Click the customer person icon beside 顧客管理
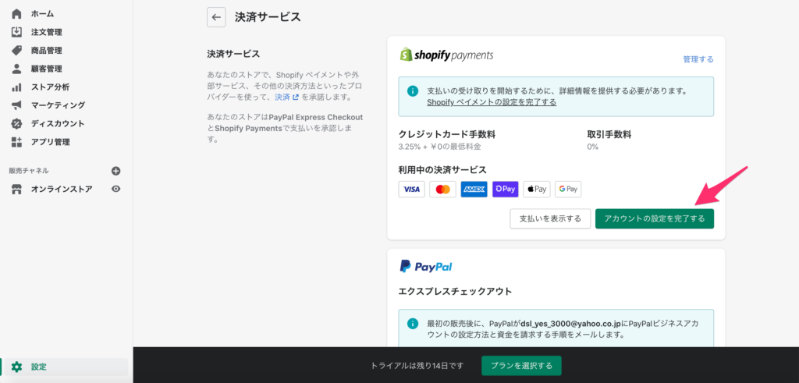Screen dimensions: 799x383 17,68
